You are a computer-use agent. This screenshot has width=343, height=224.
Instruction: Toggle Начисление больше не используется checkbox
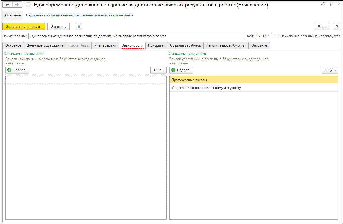pos(277,36)
